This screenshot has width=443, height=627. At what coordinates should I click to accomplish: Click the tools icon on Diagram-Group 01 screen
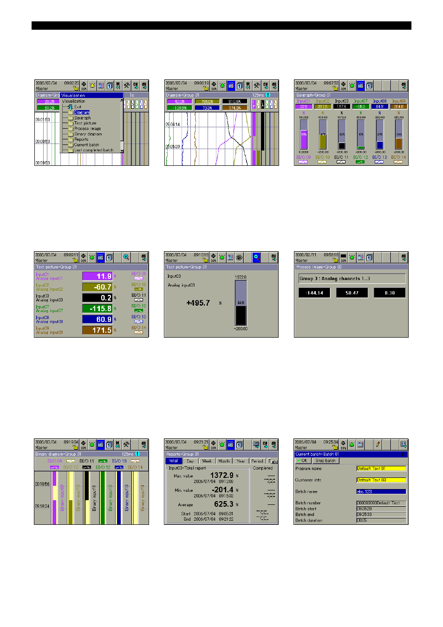pos(256,85)
